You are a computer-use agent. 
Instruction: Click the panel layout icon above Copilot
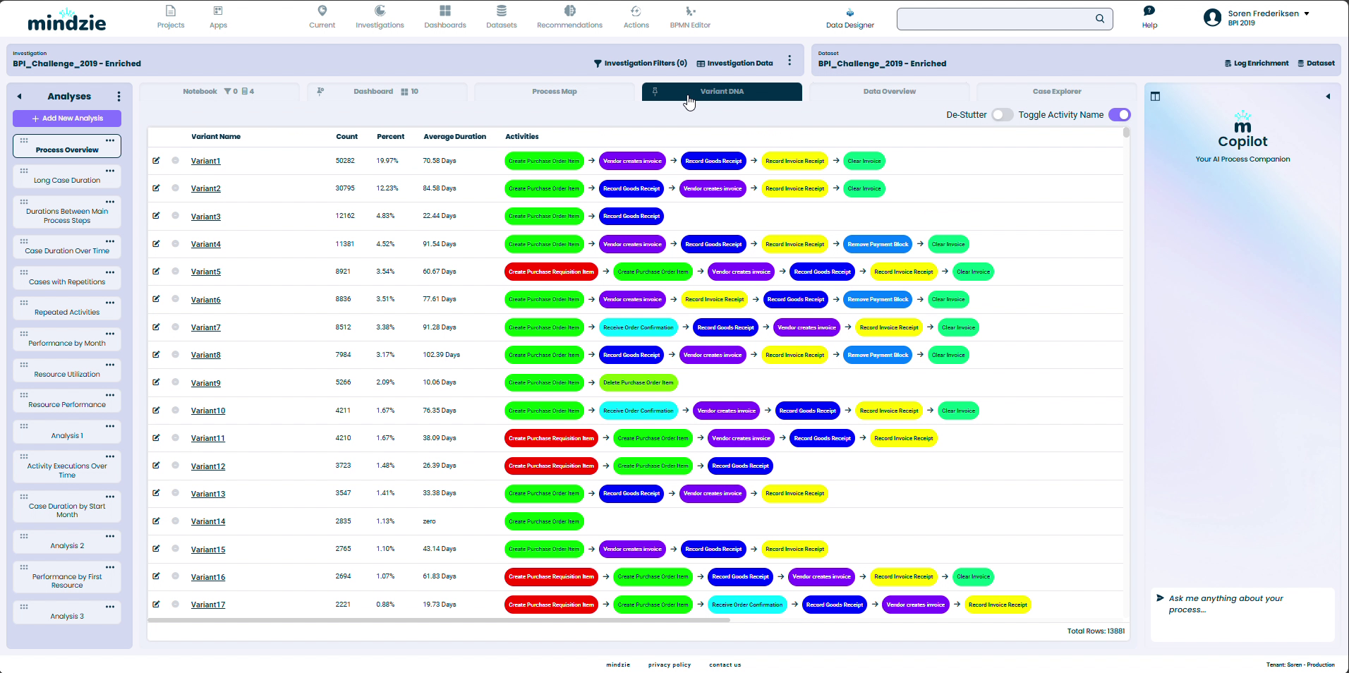pyautogui.click(x=1155, y=97)
